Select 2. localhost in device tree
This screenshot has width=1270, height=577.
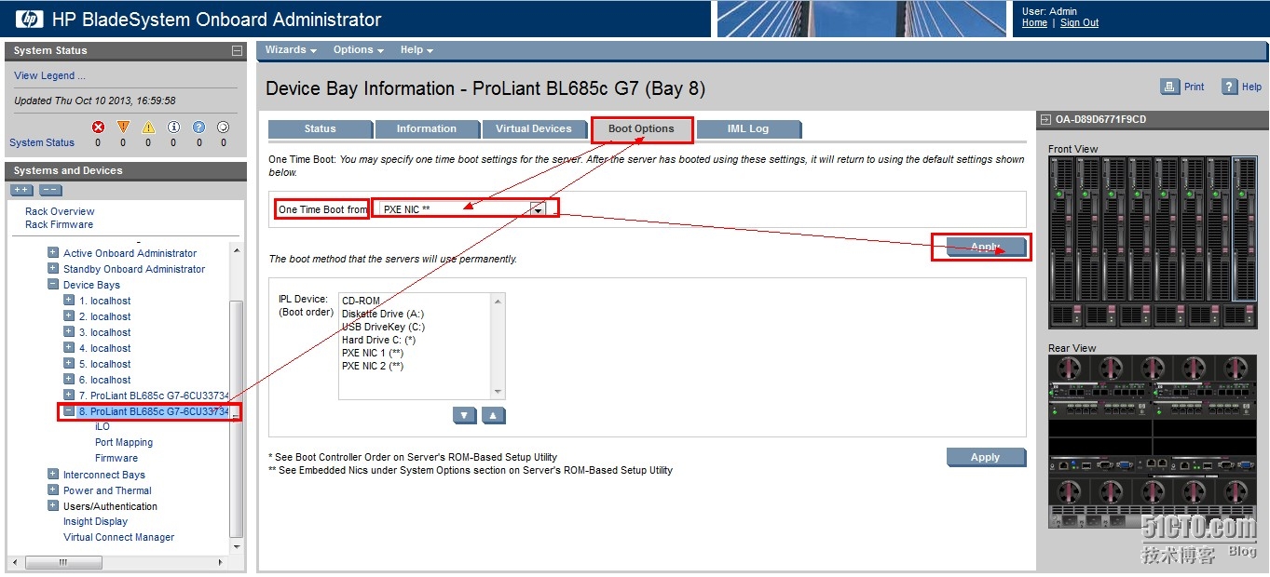pos(104,316)
